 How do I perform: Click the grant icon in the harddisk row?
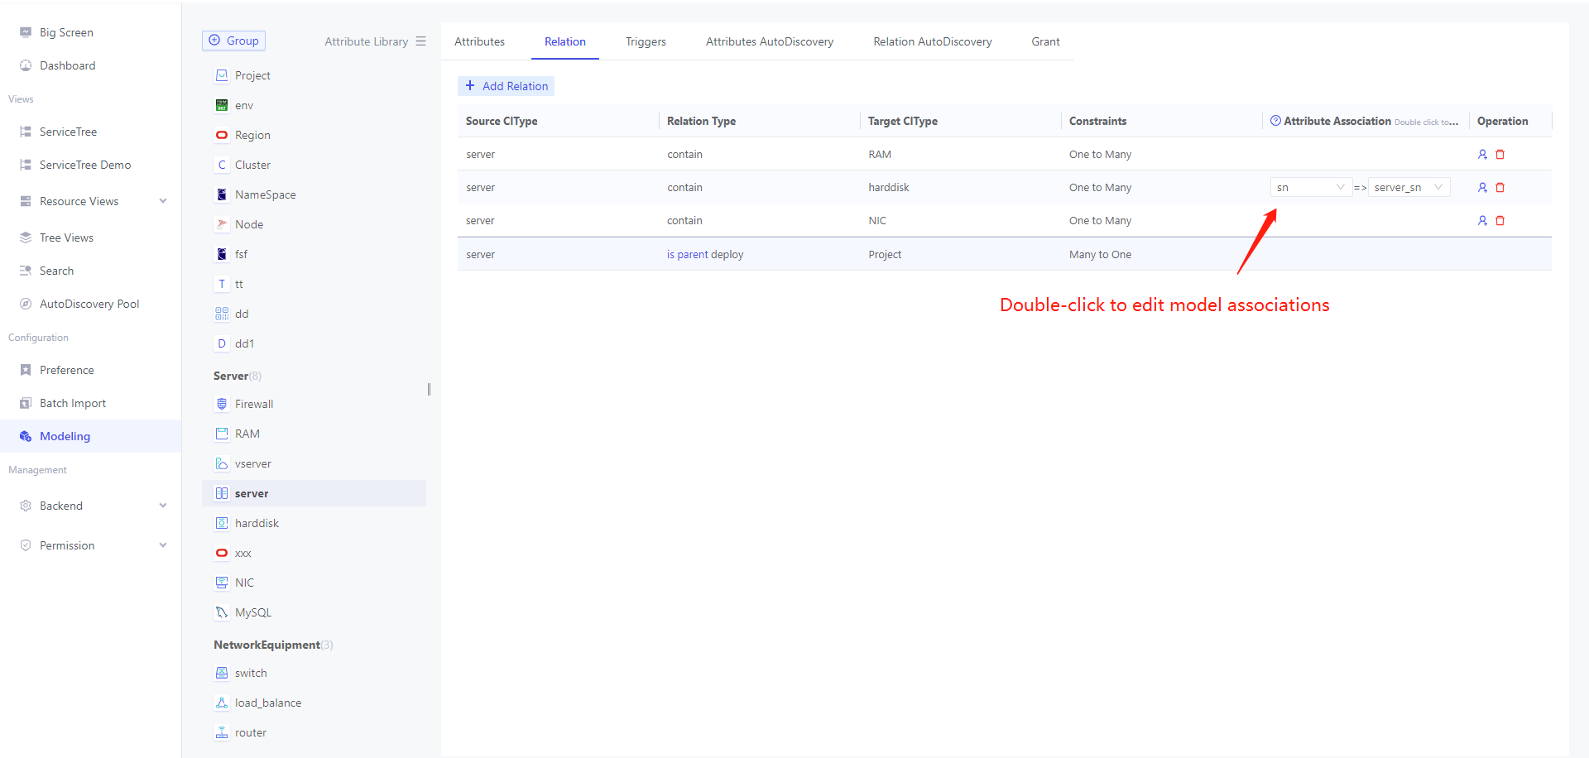pos(1482,188)
